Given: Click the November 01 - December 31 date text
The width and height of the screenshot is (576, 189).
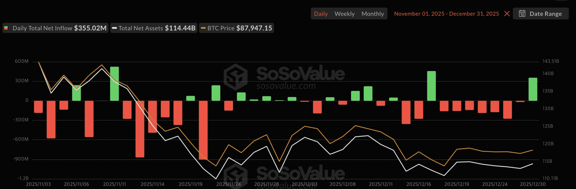Looking at the screenshot, I should click(x=446, y=14).
